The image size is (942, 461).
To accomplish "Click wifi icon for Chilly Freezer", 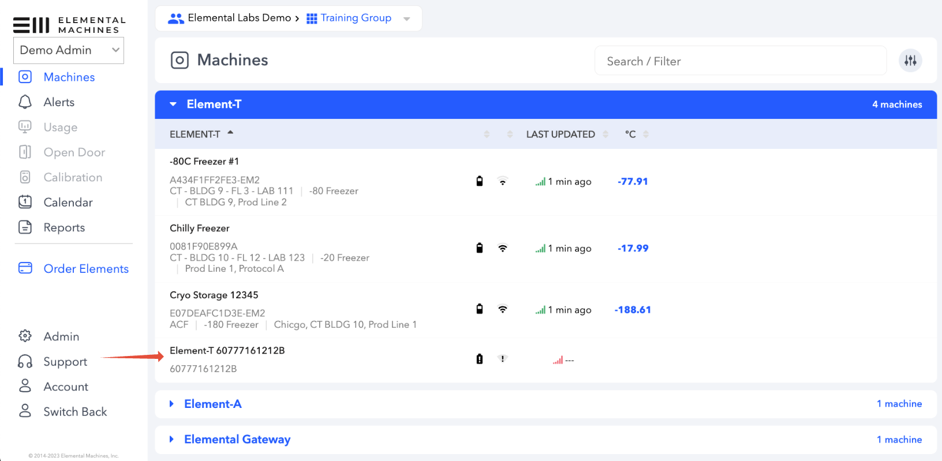I will coord(503,248).
